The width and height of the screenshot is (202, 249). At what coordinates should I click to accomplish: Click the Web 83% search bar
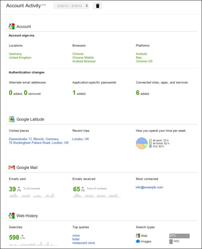pos(179,236)
